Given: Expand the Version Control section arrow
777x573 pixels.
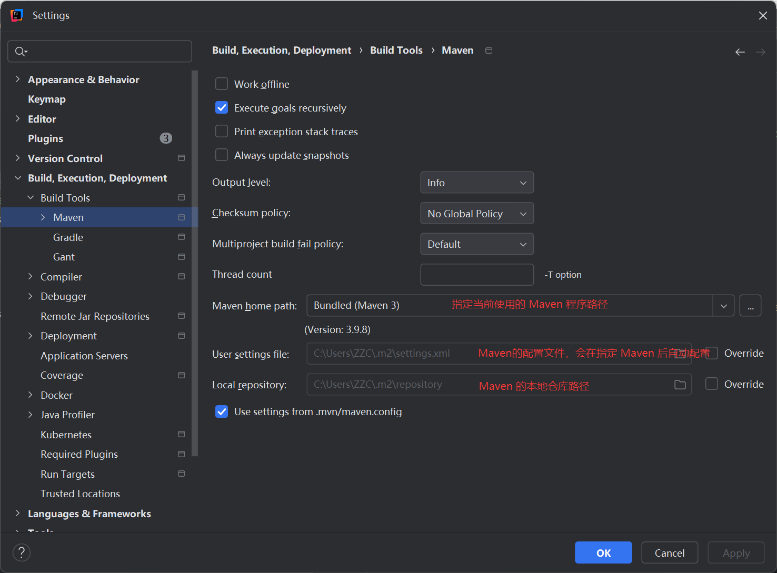Looking at the screenshot, I should pyautogui.click(x=18, y=158).
